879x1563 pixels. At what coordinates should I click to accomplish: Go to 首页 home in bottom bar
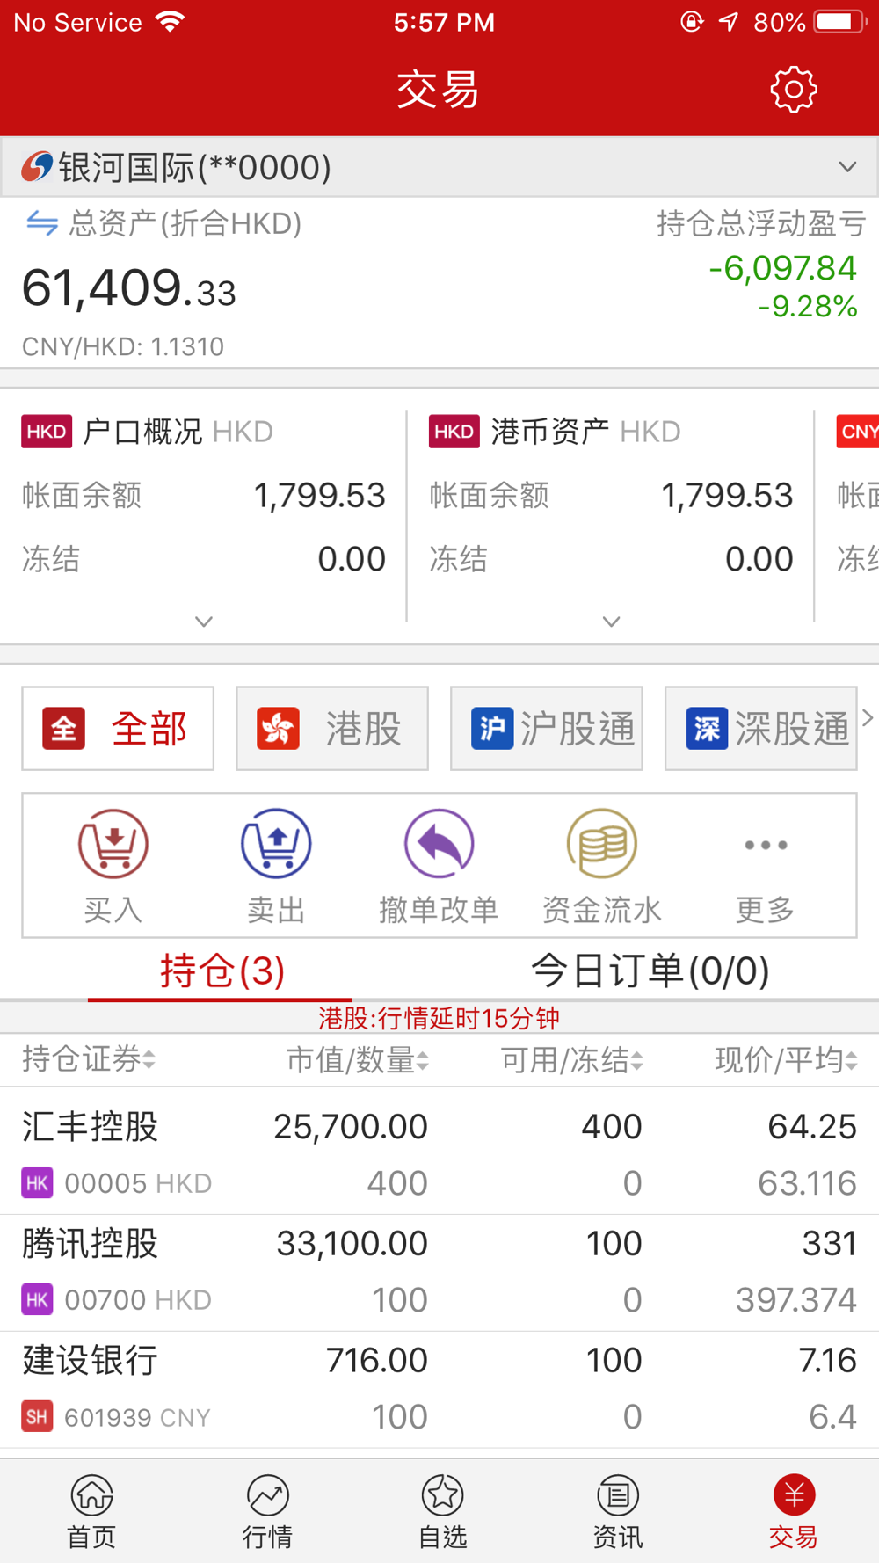[92, 1511]
